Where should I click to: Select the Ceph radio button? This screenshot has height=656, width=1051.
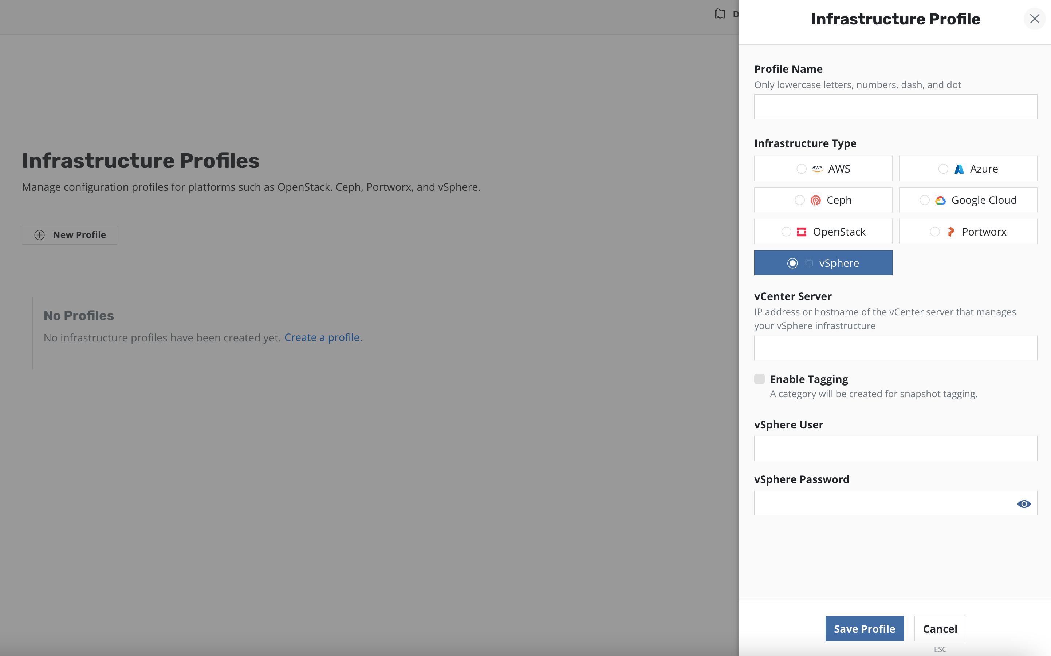coord(800,201)
